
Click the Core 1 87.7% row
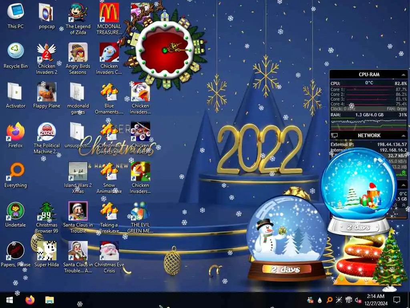[x=369, y=89]
